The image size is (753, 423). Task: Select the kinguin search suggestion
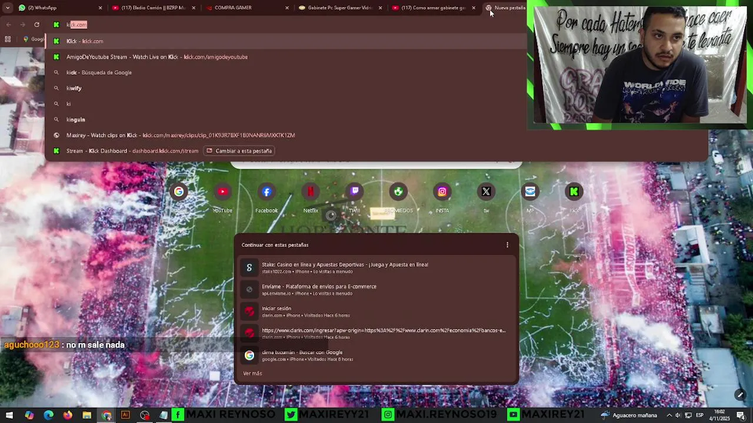click(376, 119)
